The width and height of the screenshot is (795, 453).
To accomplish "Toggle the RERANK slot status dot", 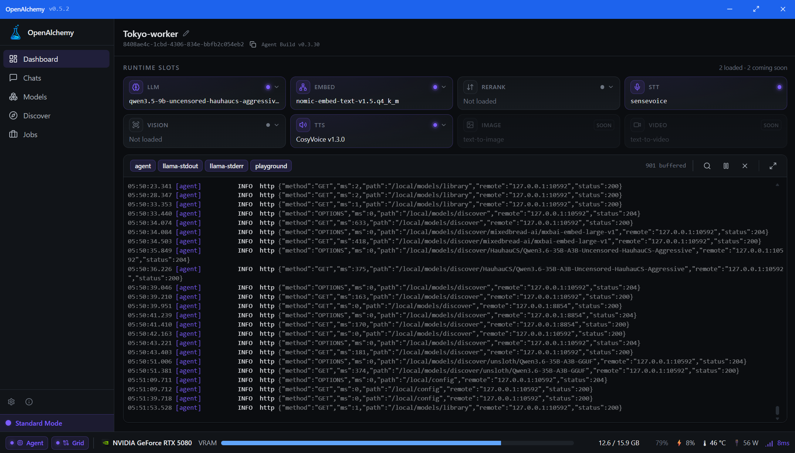I will coord(602,87).
